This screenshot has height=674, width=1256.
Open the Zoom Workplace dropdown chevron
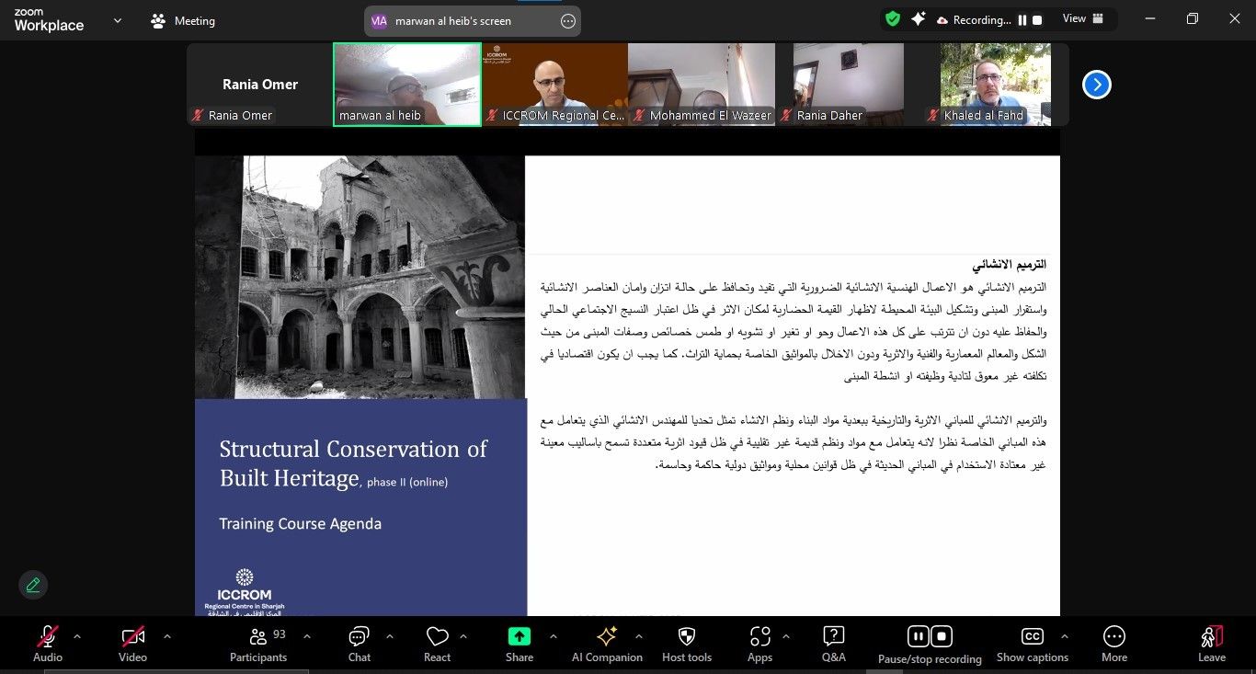pyautogui.click(x=118, y=20)
